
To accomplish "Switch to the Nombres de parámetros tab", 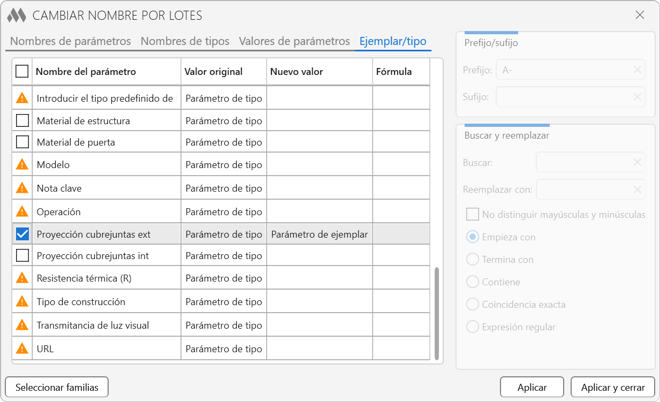I will pos(71,41).
